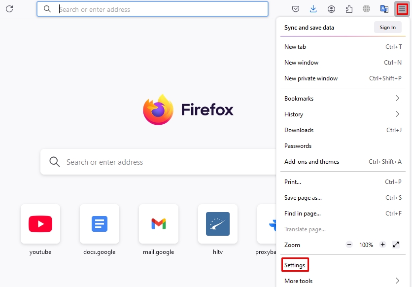The image size is (412, 287).
Task: Open the downloads arrow icon in toolbar
Action: pos(313,9)
